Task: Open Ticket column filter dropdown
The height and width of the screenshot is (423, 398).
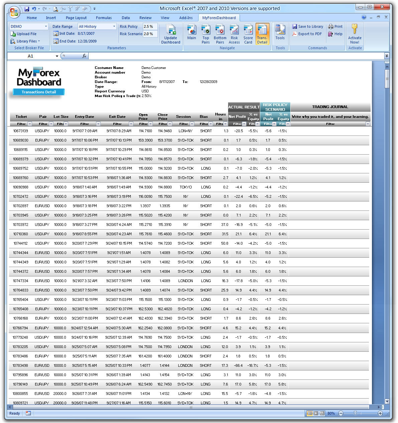Action: [x=30, y=124]
